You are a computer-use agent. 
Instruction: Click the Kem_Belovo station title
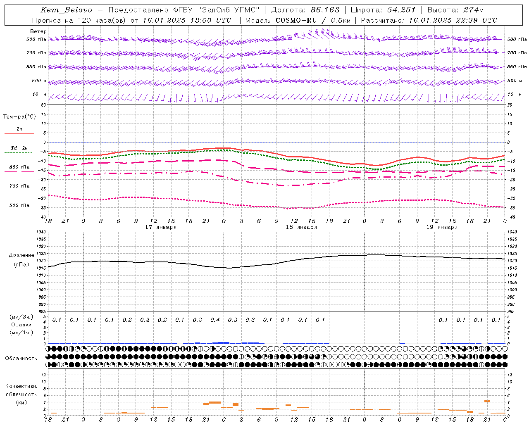pos(67,10)
